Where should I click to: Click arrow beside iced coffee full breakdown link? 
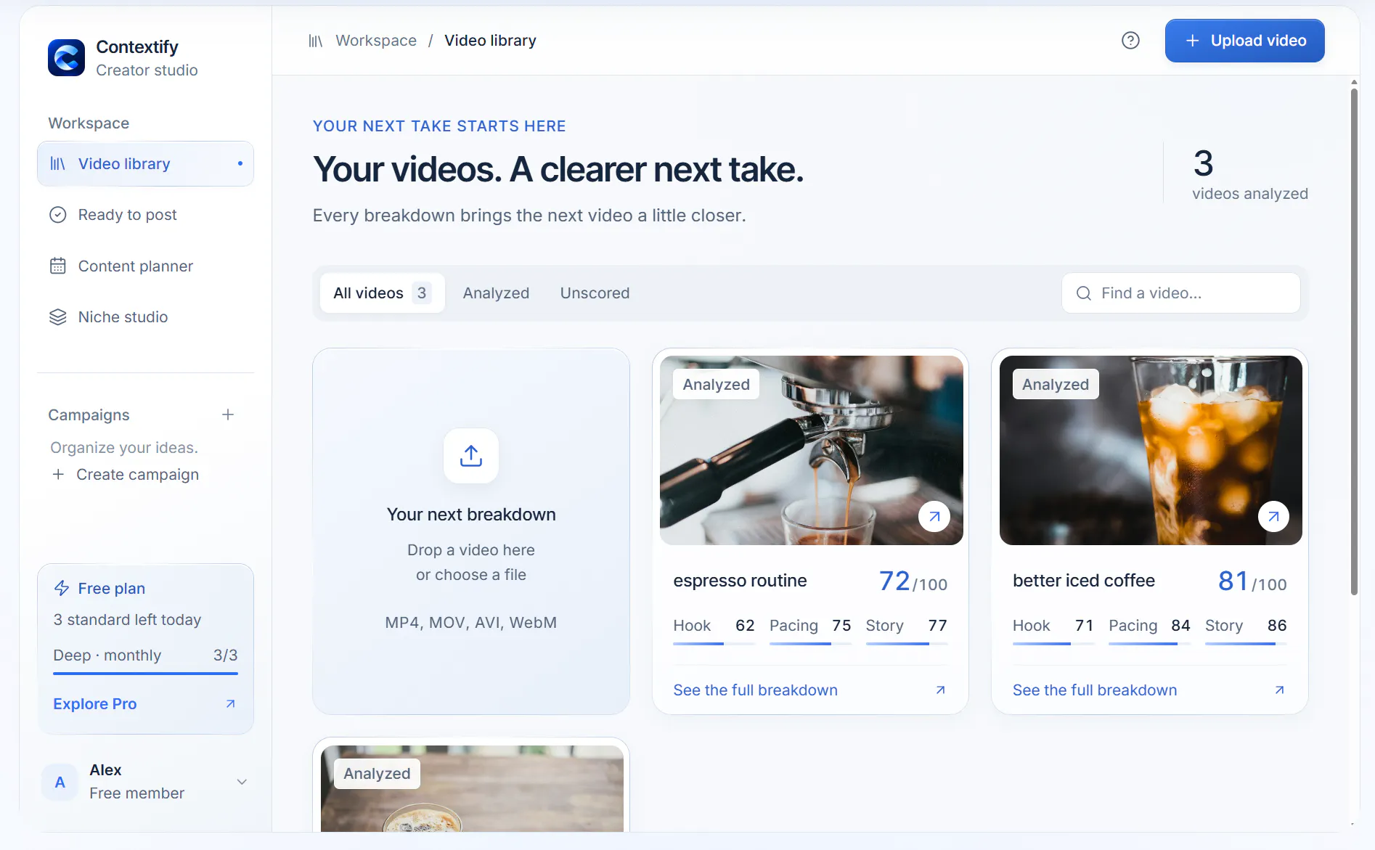point(1279,690)
